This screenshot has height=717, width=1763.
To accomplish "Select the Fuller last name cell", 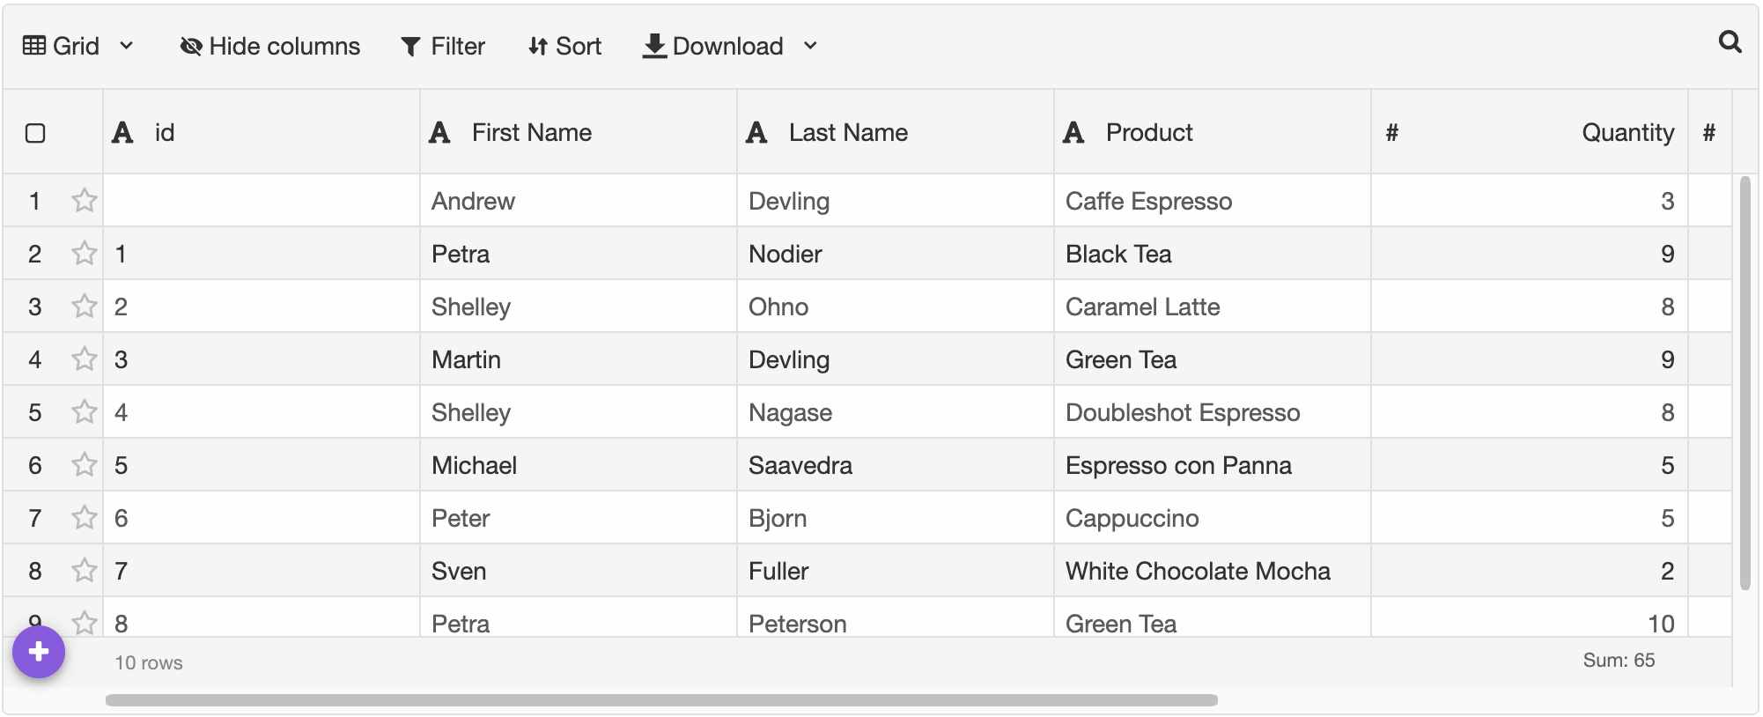I will (x=896, y=571).
